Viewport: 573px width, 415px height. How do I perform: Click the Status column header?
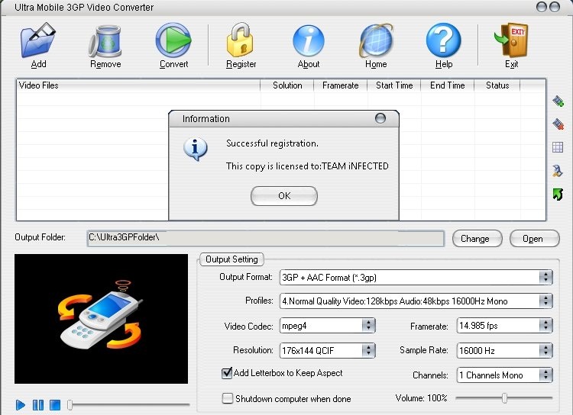pyautogui.click(x=497, y=85)
